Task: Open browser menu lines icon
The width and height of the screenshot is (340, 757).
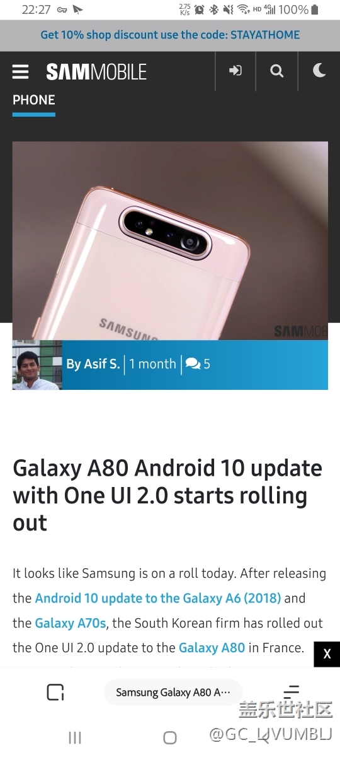Action: [291, 691]
